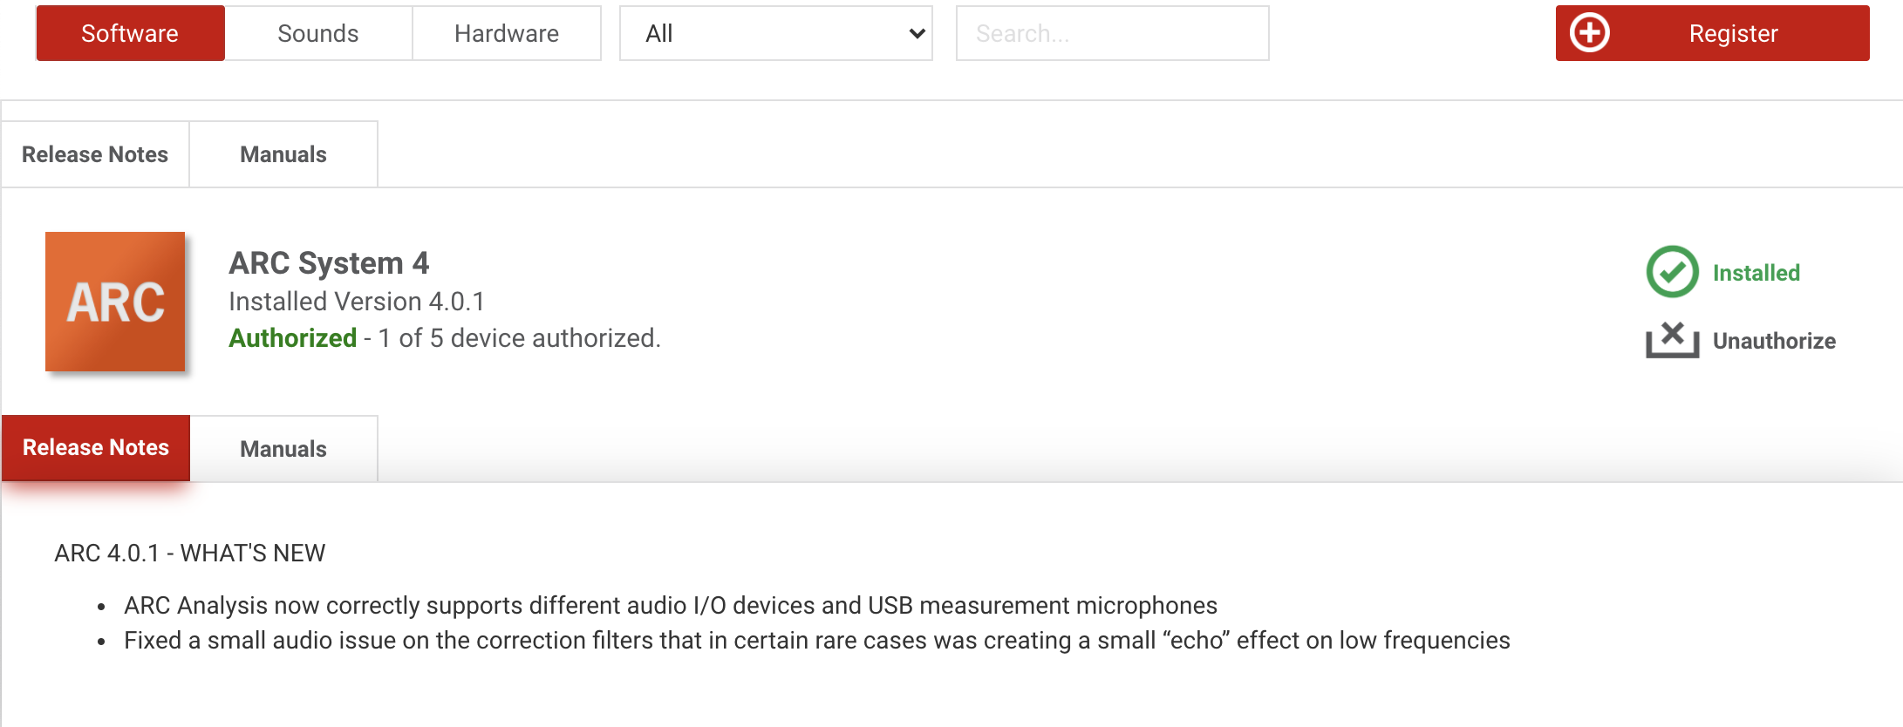Open the Hardware tab
1903x727 pixels.
tap(506, 33)
